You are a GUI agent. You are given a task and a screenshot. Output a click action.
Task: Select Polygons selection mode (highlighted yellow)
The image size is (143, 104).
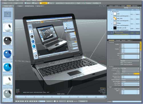[x=43, y=3]
